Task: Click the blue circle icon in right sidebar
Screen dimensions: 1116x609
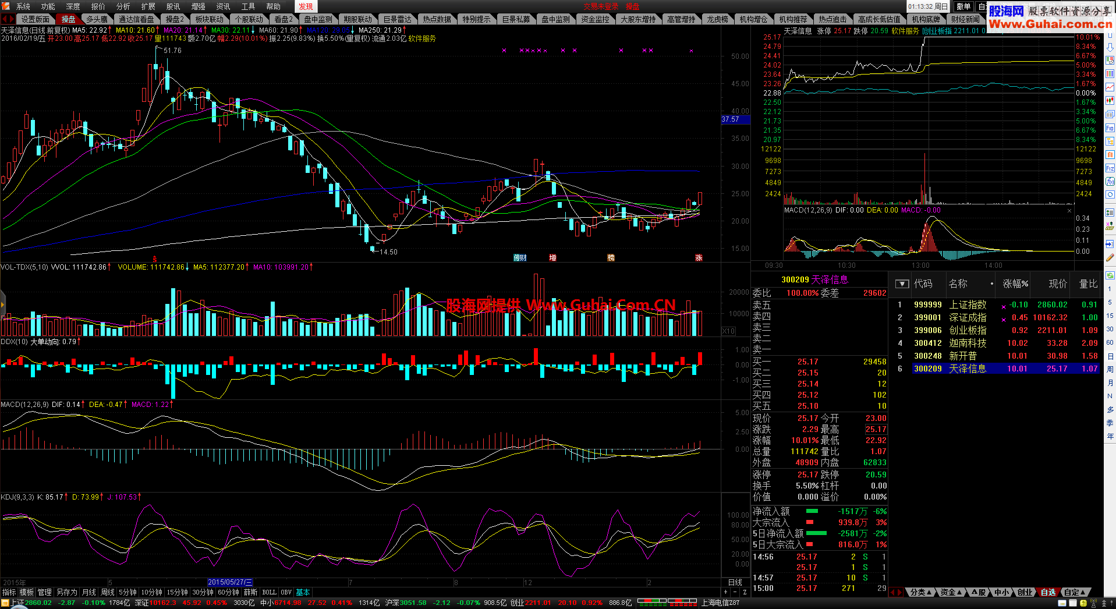Action: (x=1110, y=194)
